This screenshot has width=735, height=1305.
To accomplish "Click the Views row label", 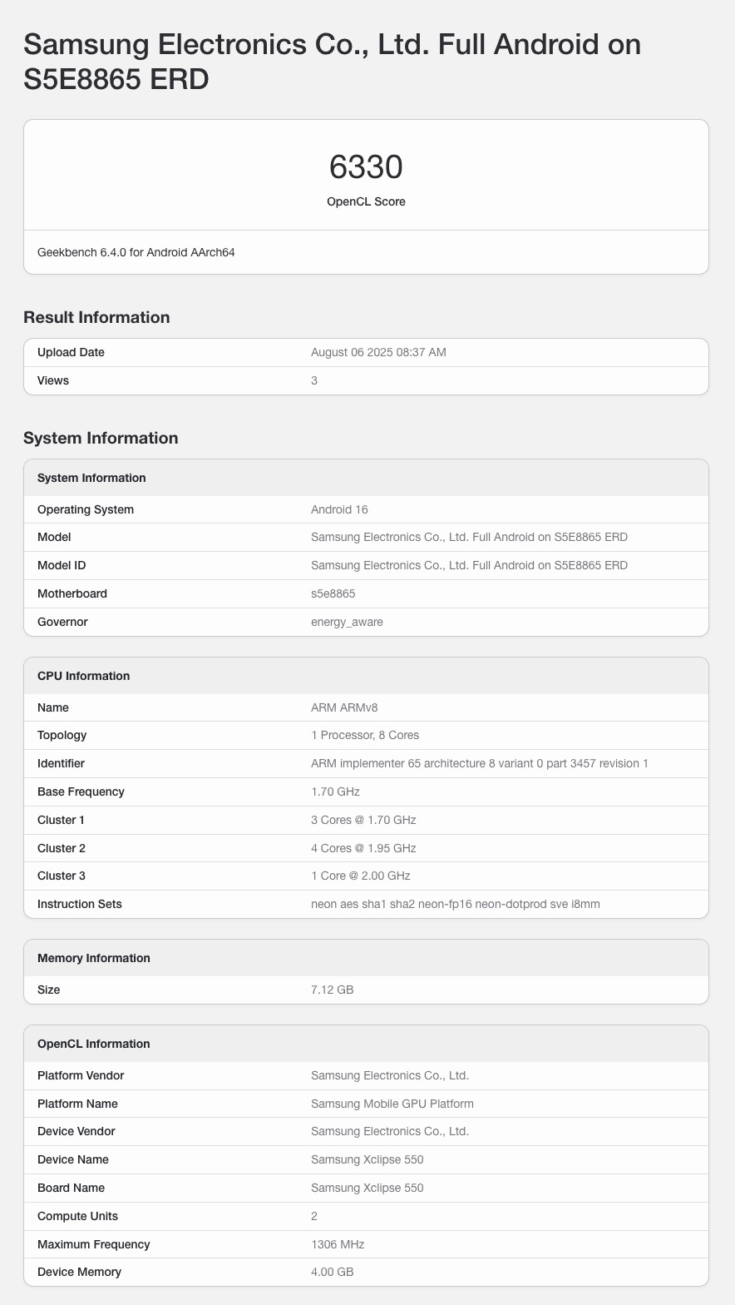I will click(x=53, y=380).
